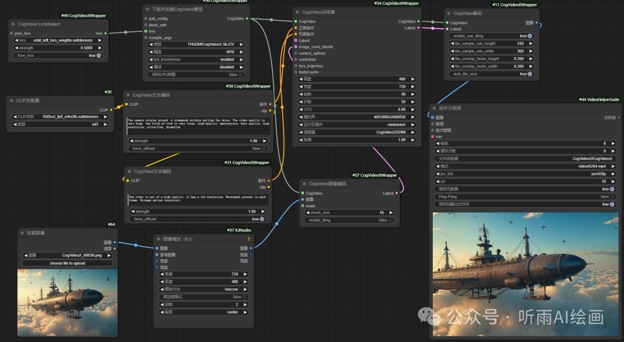Click the 参考图像 input port on 图像缩放 (KJ)
The height and width of the screenshot is (342, 624).
click(157, 255)
